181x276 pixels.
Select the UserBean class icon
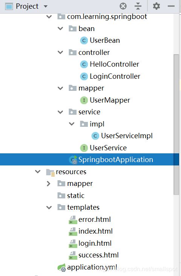(84, 41)
